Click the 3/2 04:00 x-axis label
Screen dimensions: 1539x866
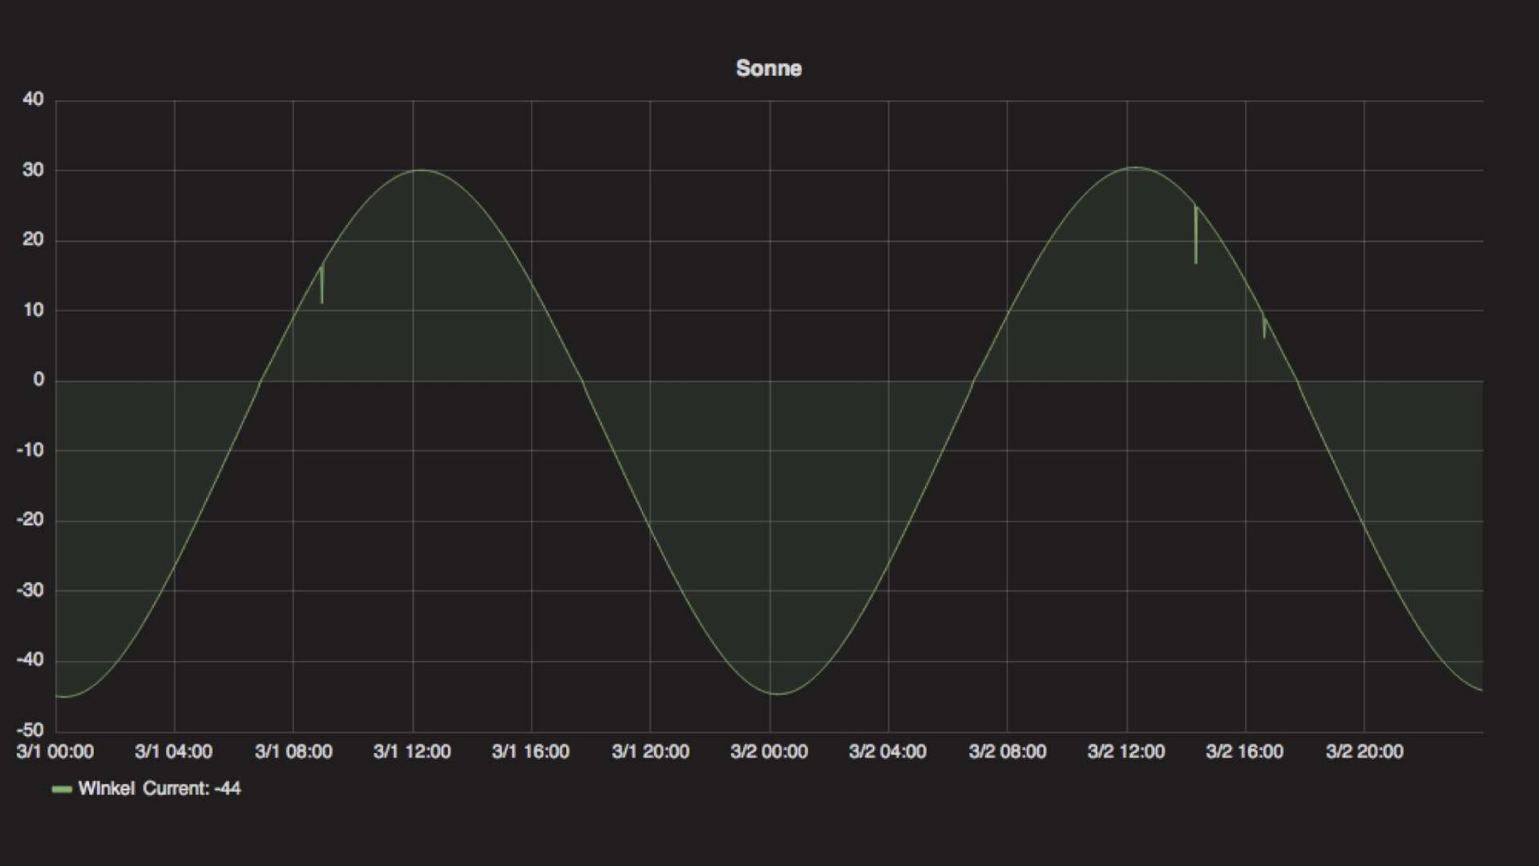coord(887,751)
